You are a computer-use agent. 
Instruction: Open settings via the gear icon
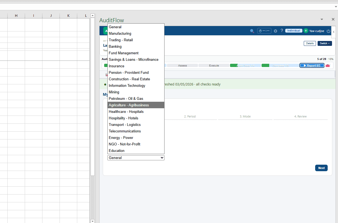[275, 31]
